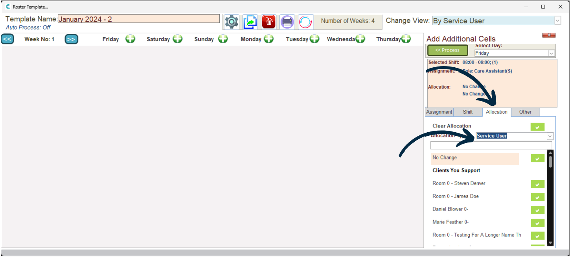The height and width of the screenshot is (257, 570).
Task: Open the Change View dropdown
Action: 557,21
